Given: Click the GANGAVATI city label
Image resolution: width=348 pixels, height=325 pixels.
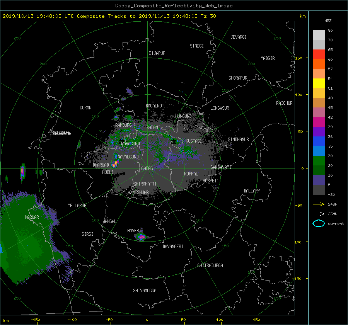Looking at the screenshot, I should click(x=221, y=167).
